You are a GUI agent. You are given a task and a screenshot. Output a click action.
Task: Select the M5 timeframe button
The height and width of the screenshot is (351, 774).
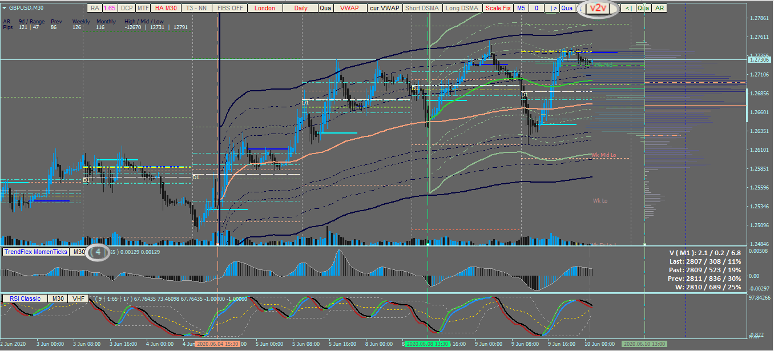click(521, 8)
